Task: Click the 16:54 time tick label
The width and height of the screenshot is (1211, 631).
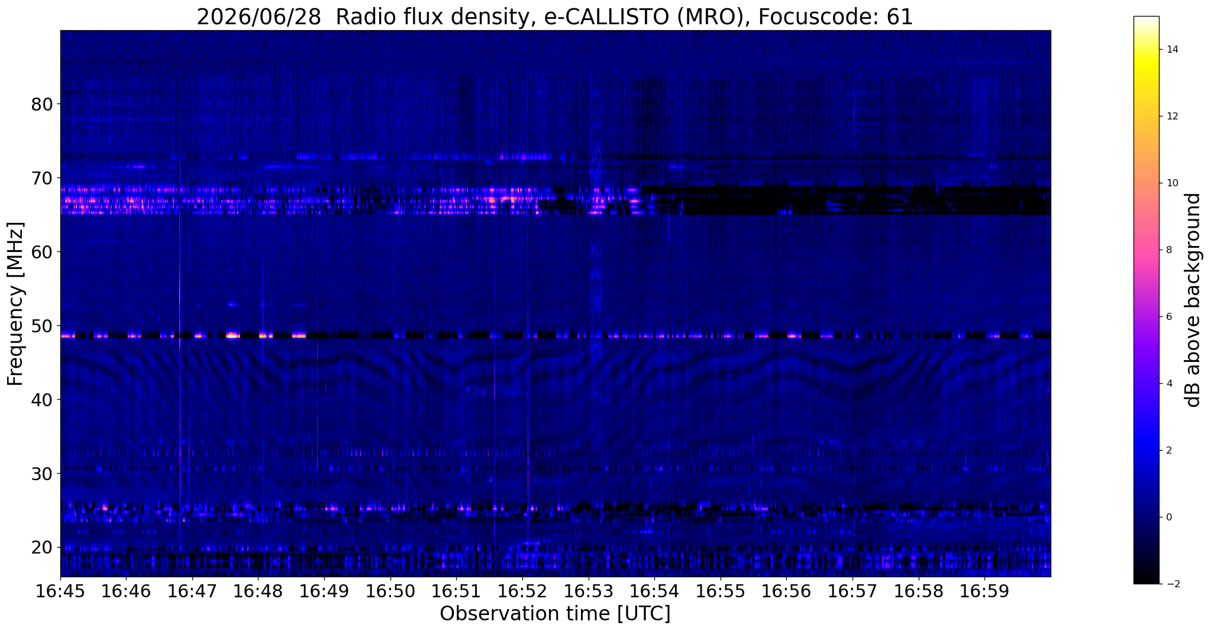Action: pos(654,590)
